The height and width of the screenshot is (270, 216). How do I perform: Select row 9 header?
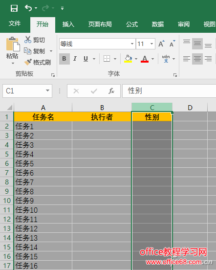7,191
